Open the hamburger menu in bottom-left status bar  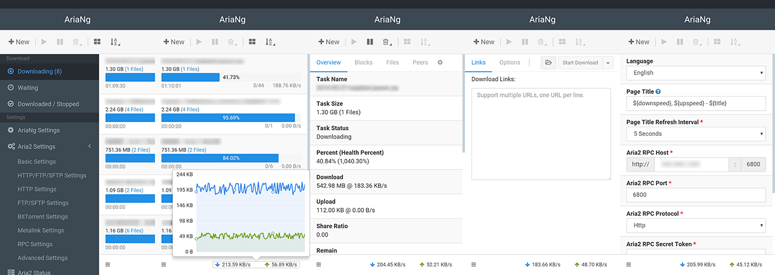(108, 265)
